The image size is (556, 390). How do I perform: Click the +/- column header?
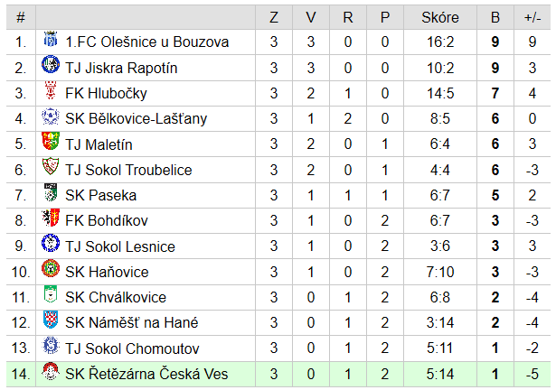tap(532, 17)
